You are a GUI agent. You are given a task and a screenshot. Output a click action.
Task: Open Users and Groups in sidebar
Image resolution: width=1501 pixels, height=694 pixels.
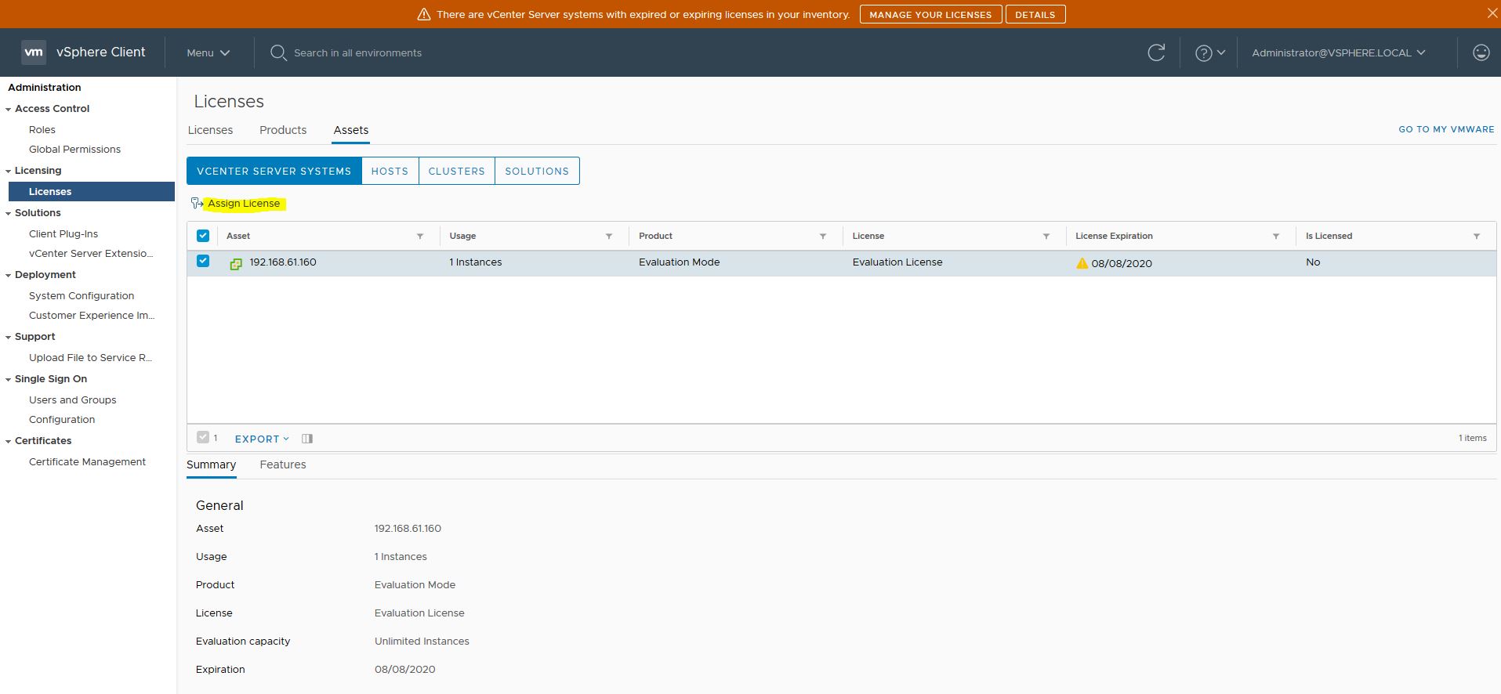tap(72, 400)
